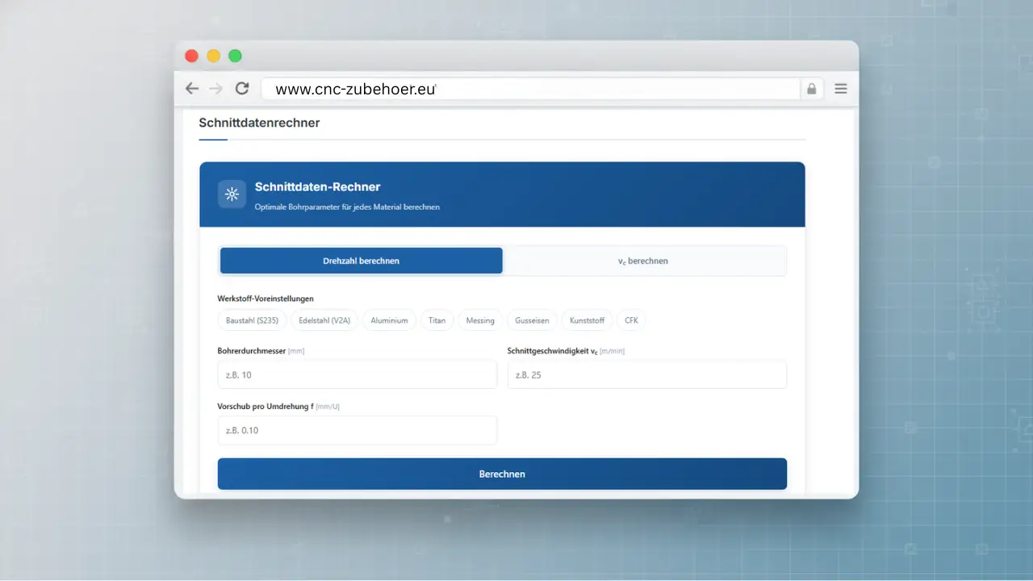Click the Bohrerdurchmesser [mm] label
The image size is (1033, 581).
tap(261, 351)
